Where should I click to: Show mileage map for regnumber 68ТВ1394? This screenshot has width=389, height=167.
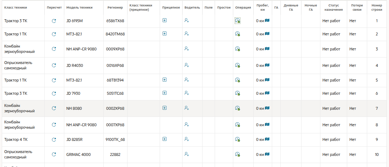(267, 79)
